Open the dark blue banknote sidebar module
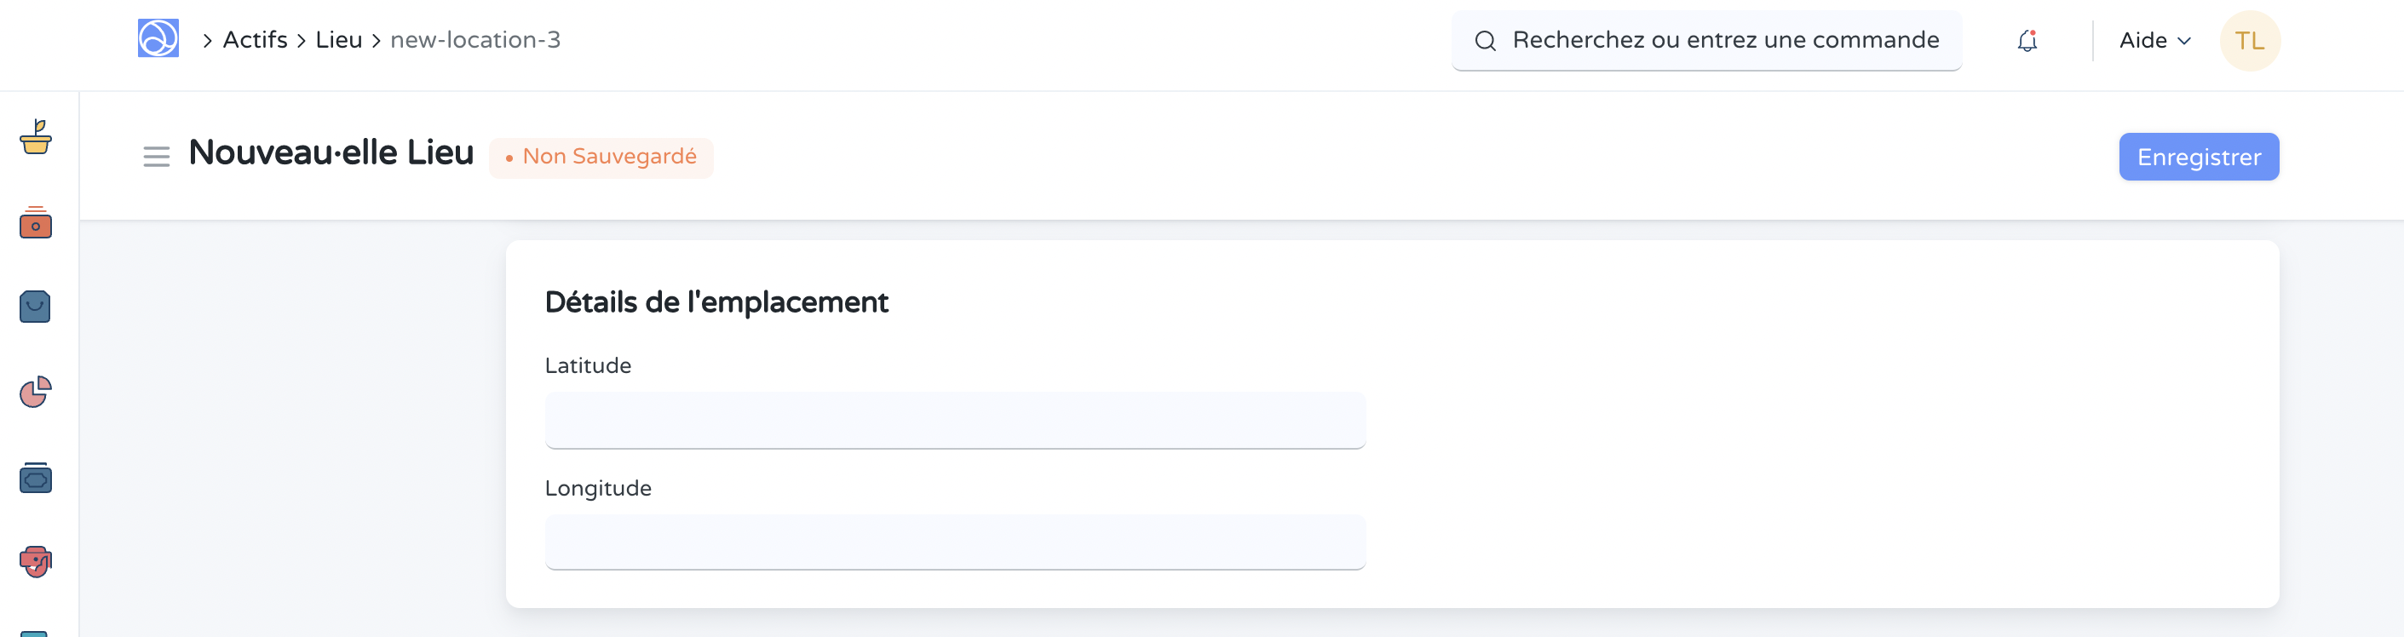The image size is (2404, 637). [x=36, y=478]
